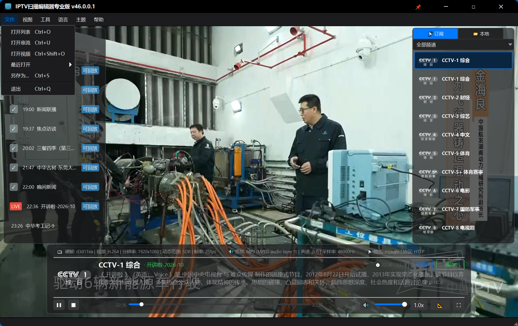
Task: Toggle the checkbox for 19:37 焦点访谈
Action: point(14,129)
